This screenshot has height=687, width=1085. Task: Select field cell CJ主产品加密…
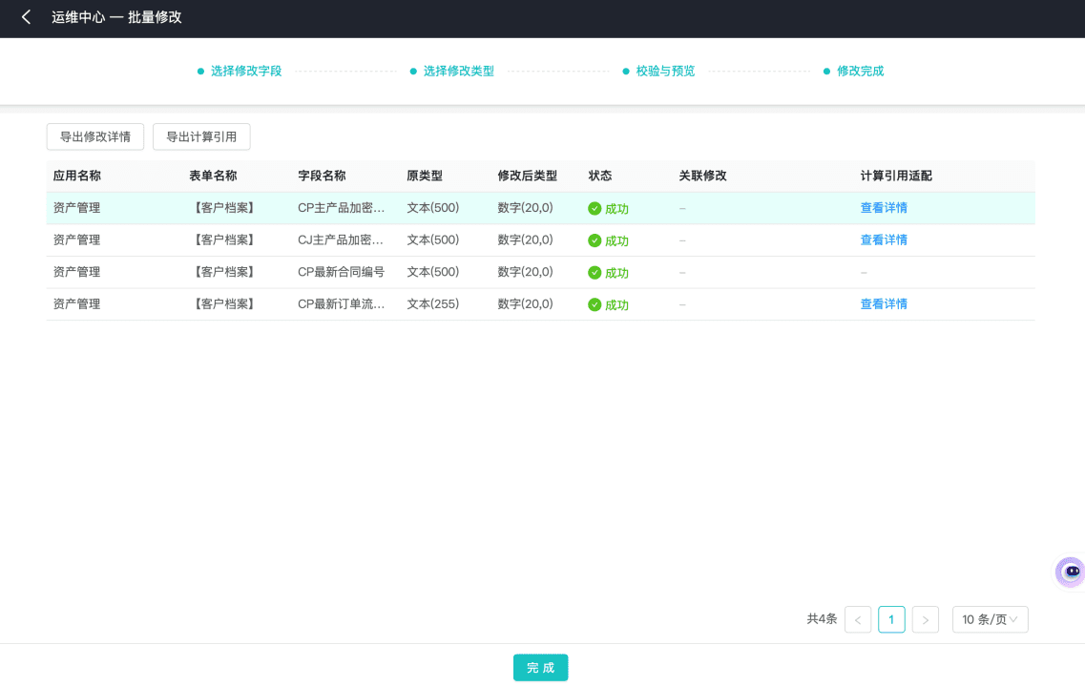coord(341,240)
